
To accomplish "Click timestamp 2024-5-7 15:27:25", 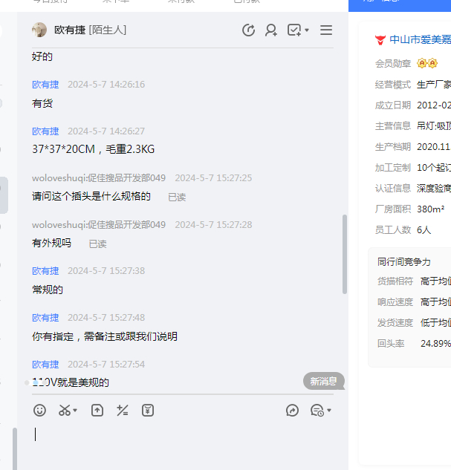I will [213, 178].
